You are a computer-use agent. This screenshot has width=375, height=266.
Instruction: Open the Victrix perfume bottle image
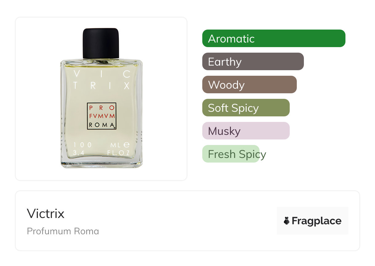101,98
